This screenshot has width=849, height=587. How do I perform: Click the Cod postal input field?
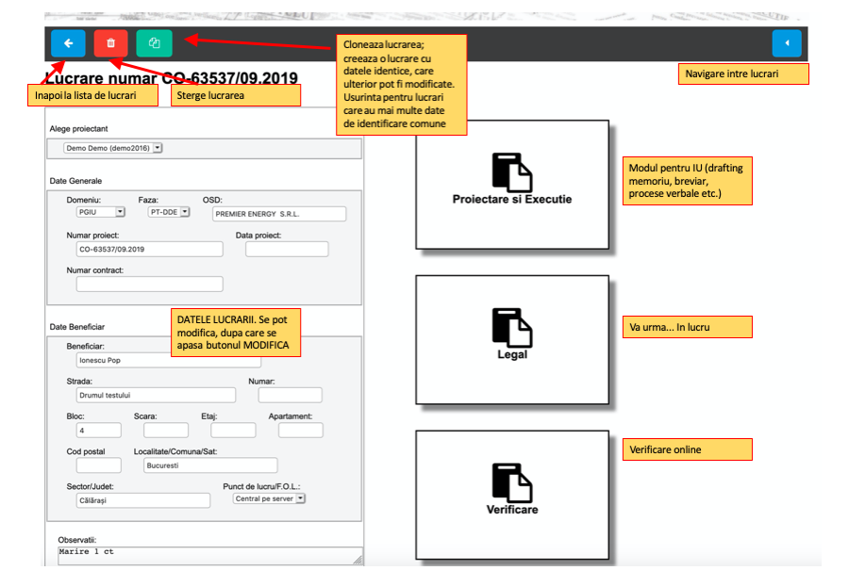tap(98, 465)
